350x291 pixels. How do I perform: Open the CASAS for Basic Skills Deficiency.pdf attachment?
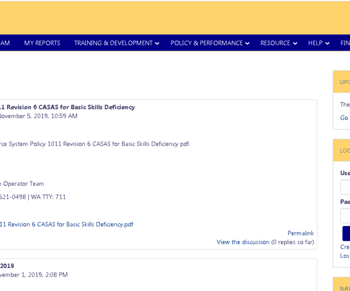(x=66, y=224)
